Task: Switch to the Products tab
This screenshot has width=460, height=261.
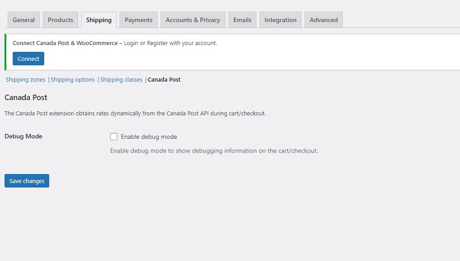Action: point(60,20)
